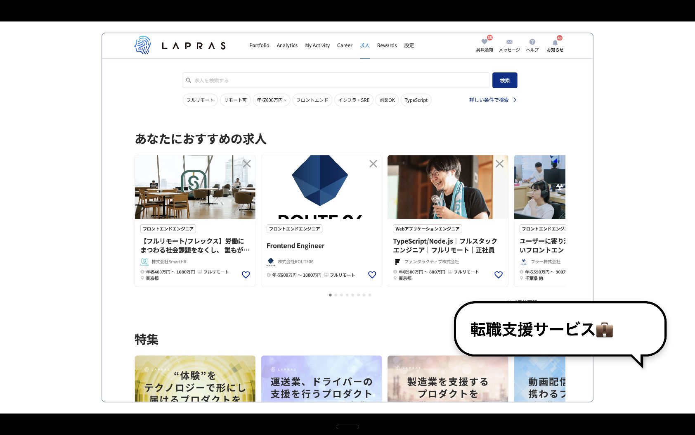Apply the 年収600万円~ filter chip
Image resolution: width=695 pixels, height=435 pixels.
point(272,100)
